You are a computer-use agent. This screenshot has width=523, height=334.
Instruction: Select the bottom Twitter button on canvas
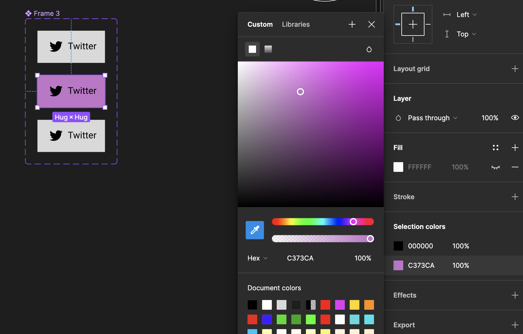click(71, 136)
